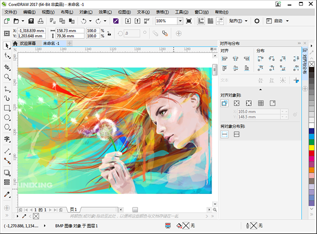Click Publish to PDF icon
This screenshot has height=234, width=317.
147,21
